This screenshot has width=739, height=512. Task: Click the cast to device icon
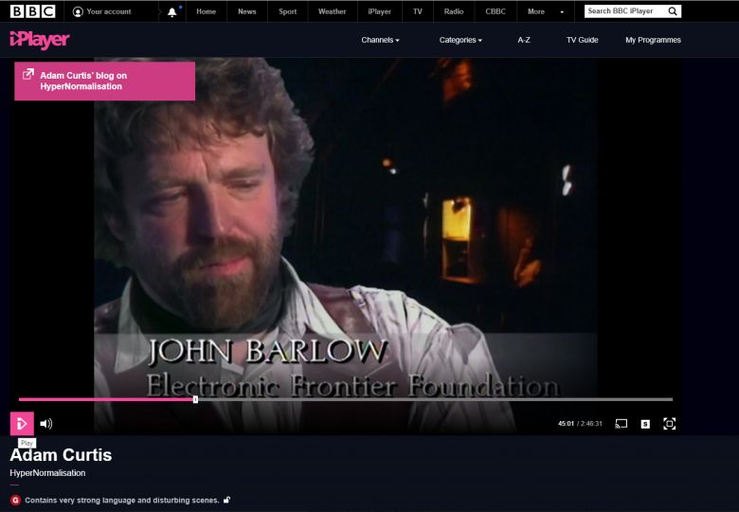[x=622, y=424]
